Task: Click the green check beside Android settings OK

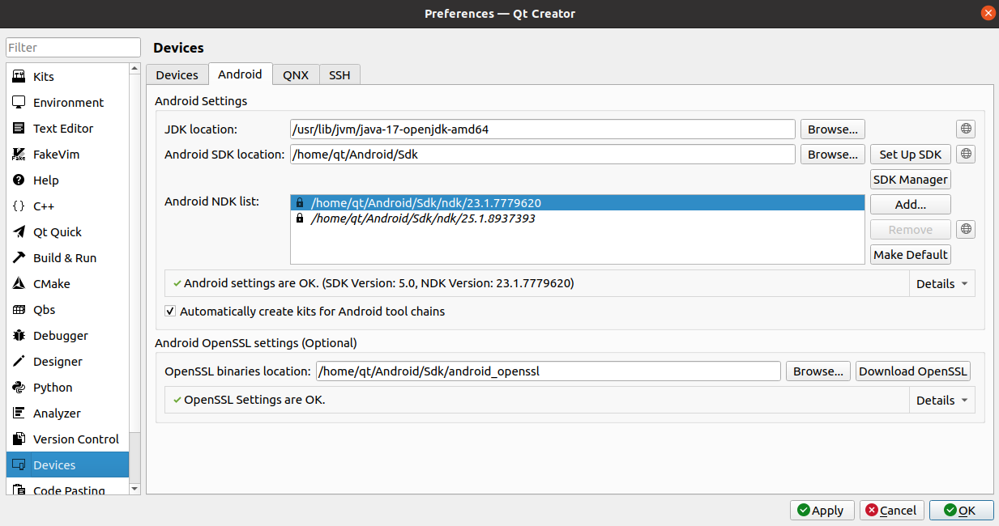Action: 177,284
